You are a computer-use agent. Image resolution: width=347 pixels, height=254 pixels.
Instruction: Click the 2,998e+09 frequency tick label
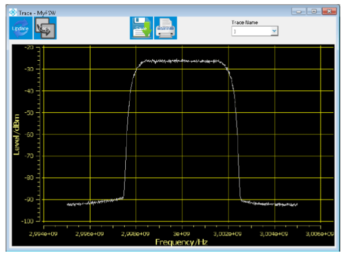coord(136,233)
